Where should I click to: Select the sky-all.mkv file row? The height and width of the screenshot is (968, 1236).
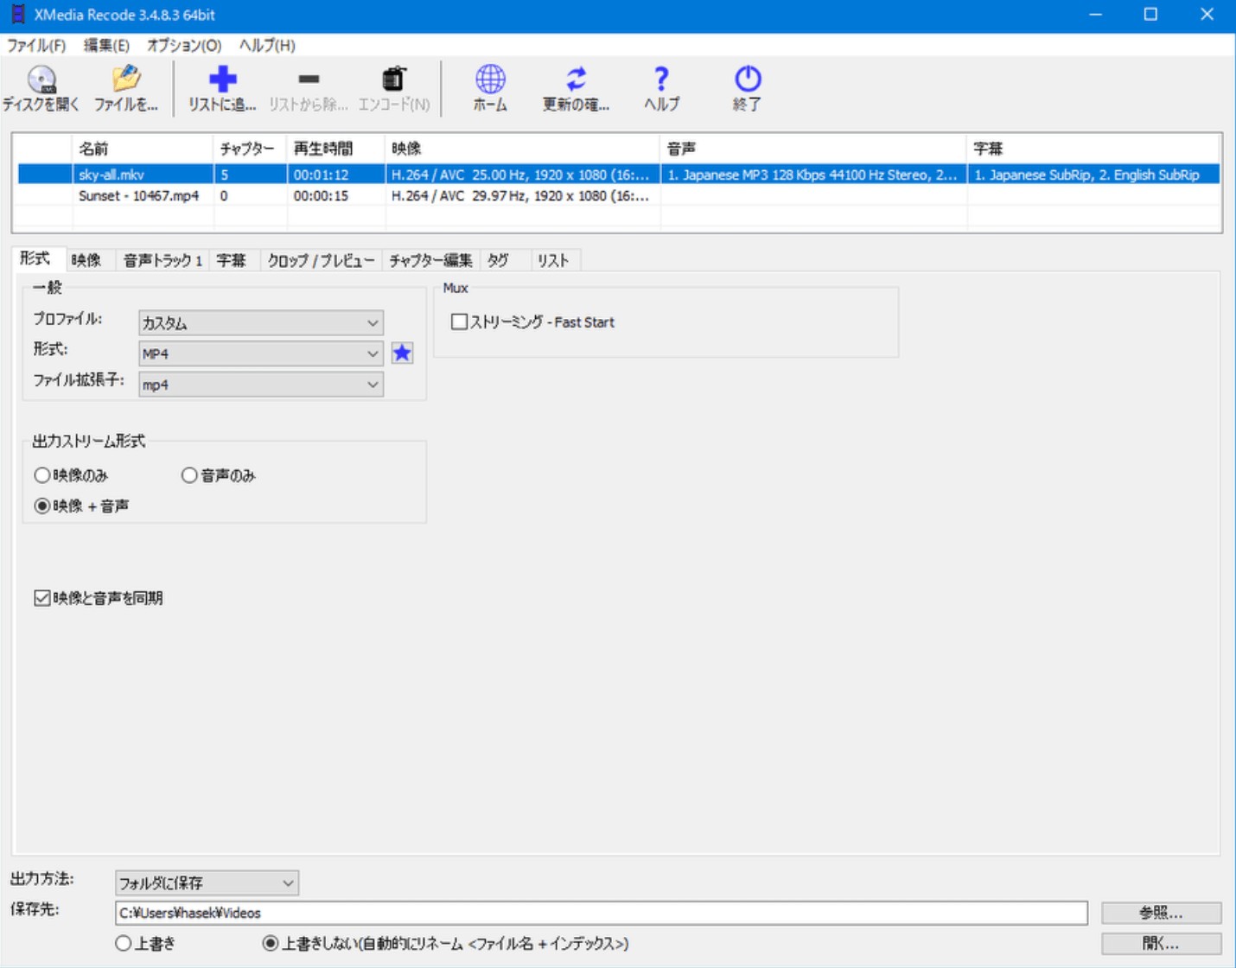click(x=619, y=175)
